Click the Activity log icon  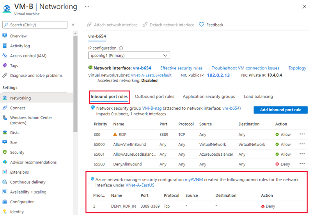click(x=5, y=46)
